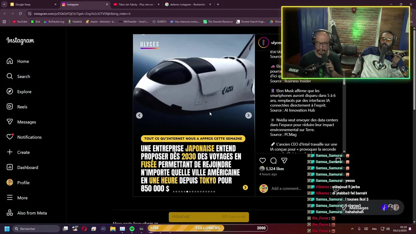Reload the page

coord(20,14)
